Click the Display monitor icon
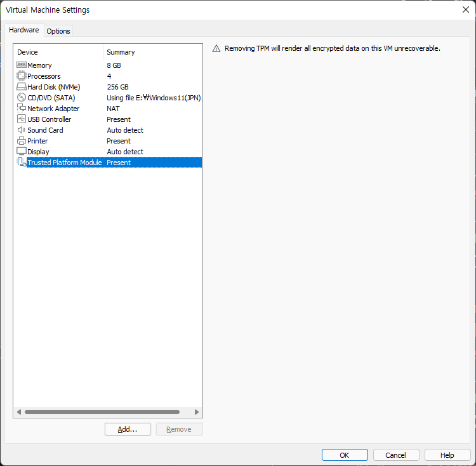This screenshot has width=476, height=466. 21,151
